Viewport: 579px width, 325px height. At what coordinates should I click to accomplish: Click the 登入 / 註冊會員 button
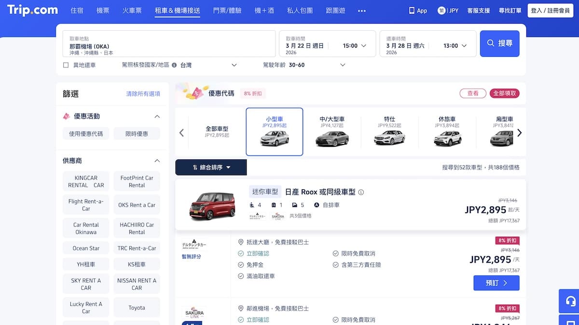tap(551, 10)
